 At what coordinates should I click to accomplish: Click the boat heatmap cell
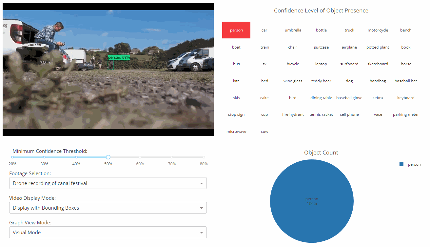pyautogui.click(x=236, y=47)
